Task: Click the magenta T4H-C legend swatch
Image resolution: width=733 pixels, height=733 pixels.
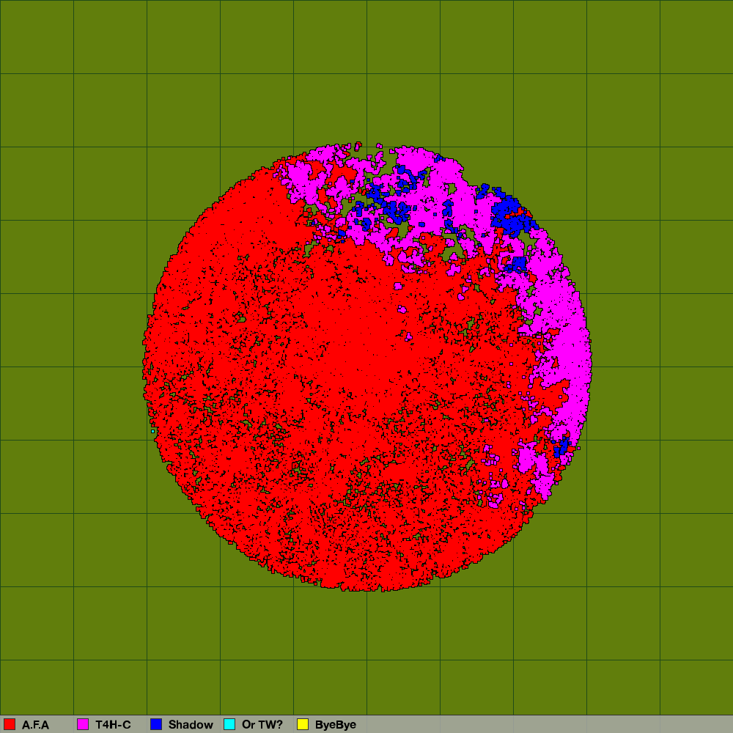Action: 83,724
